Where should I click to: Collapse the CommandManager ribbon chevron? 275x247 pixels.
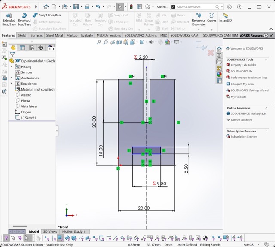[x=271, y=29]
